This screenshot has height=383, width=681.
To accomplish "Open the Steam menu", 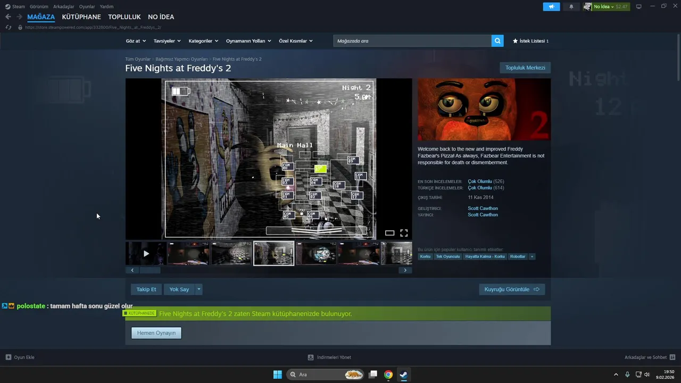I will [19, 6].
